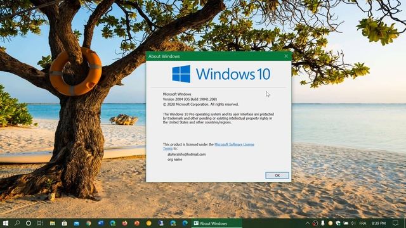The image size is (406, 228).
Task: Open Windows Security shield tray icon
Action: [338, 223]
